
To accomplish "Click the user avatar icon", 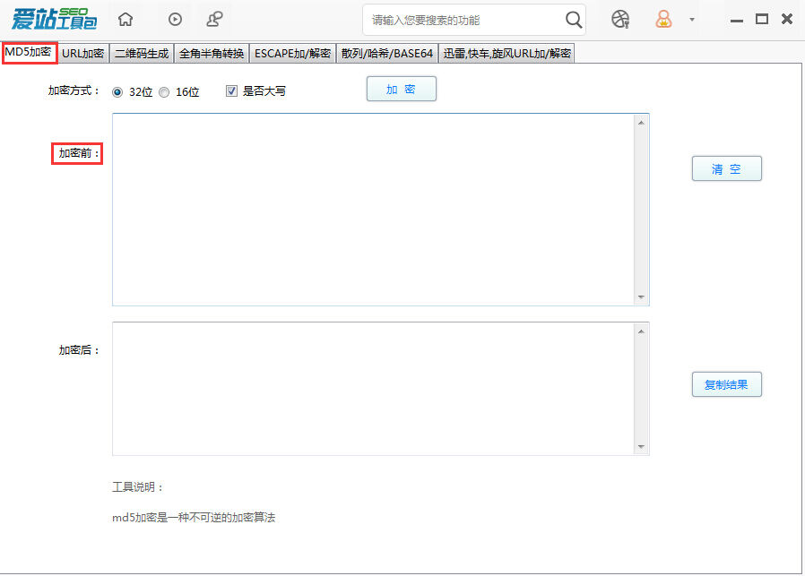I will pyautogui.click(x=662, y=18).
